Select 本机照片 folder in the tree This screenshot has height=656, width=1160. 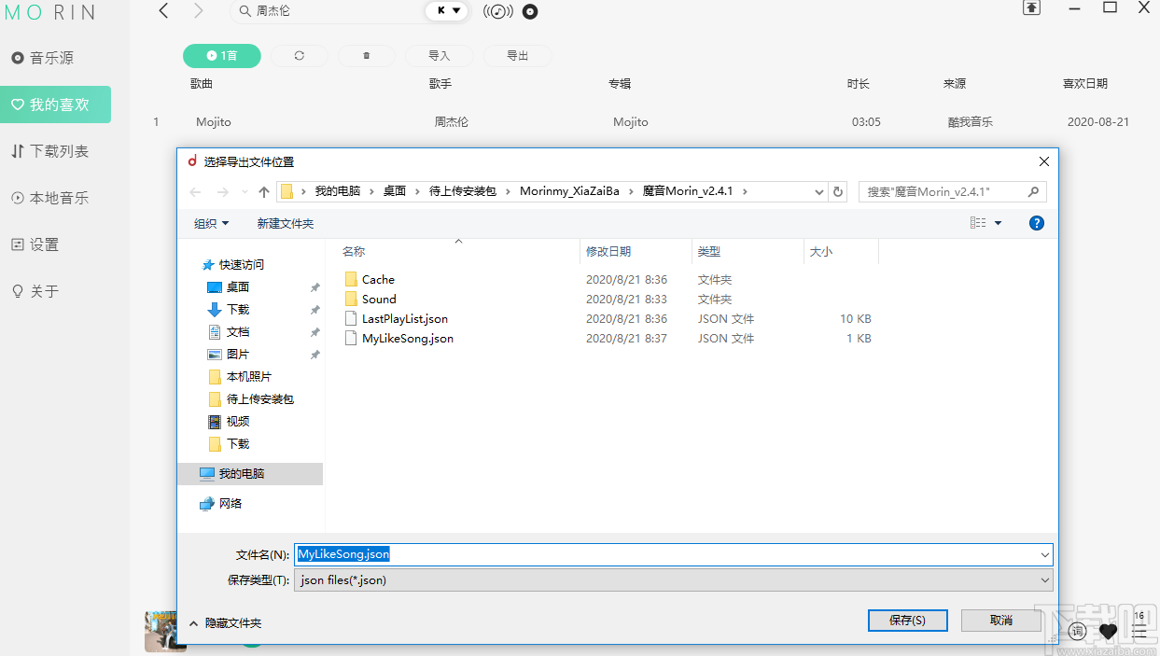pyautogui.click(x=249, y=377)
